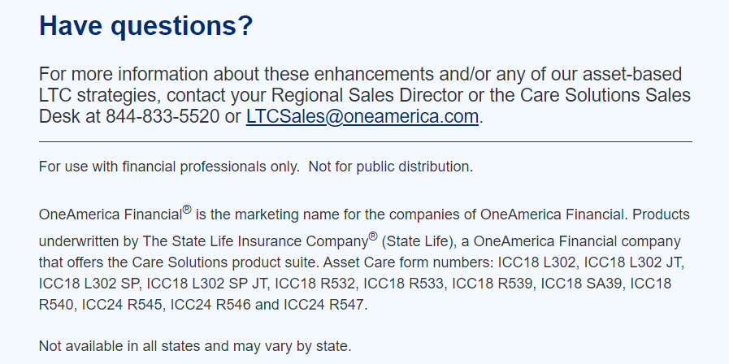729x364 pixels.
Task: Click "Asset Care form numbers" label text
Action: coord(408,262)
